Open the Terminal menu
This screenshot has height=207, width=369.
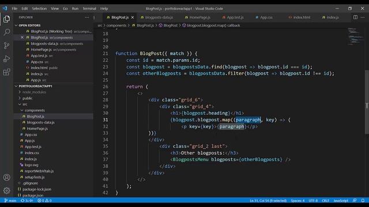[89, 9]
